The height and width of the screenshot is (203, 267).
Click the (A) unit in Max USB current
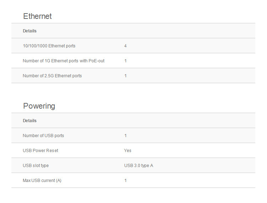58,181
